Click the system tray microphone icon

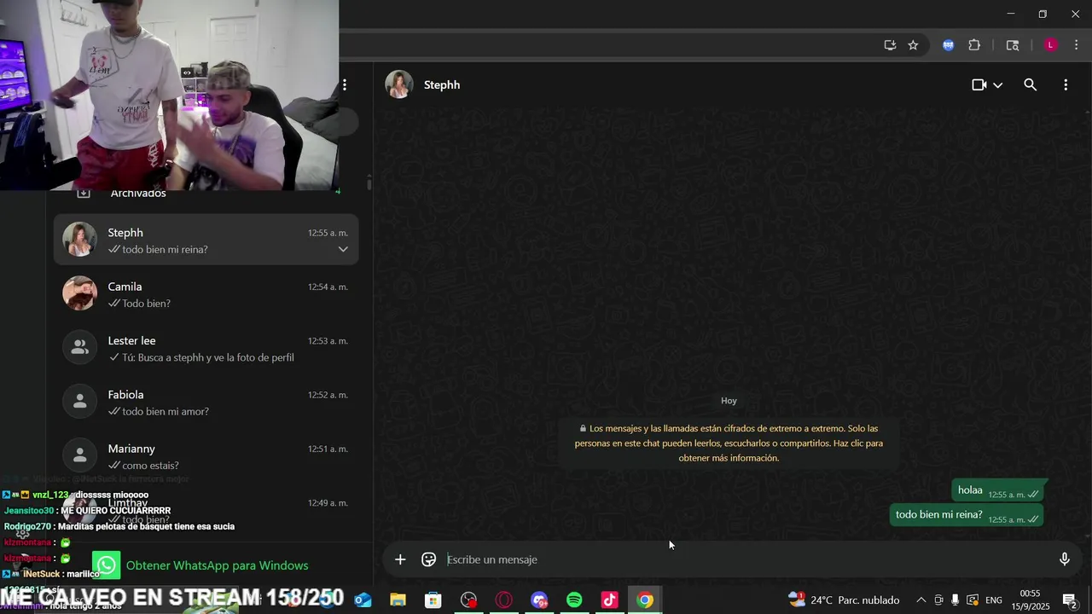(955, 600)
